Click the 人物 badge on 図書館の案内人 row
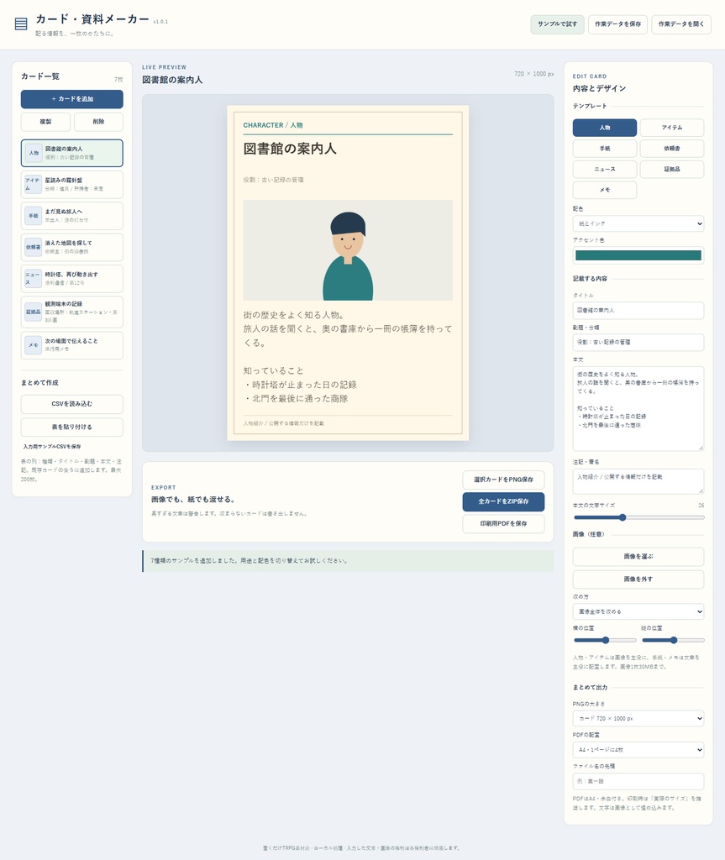This screenshot has width=725, height=860. coord(34,153)
